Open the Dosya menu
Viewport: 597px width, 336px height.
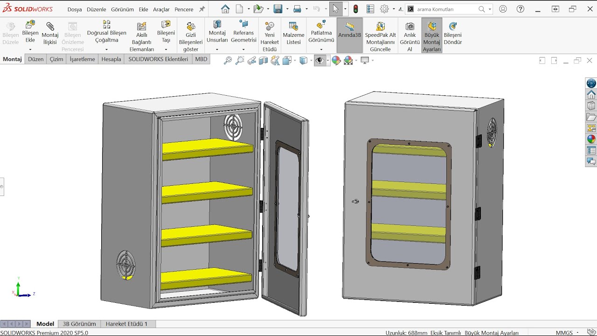75,9
